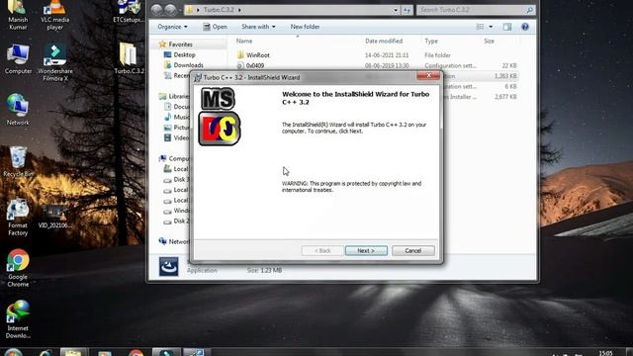Open the Manish Kumar user folder icon
The height and width of the screenshot is (356, 633).
tap(18, 16)
